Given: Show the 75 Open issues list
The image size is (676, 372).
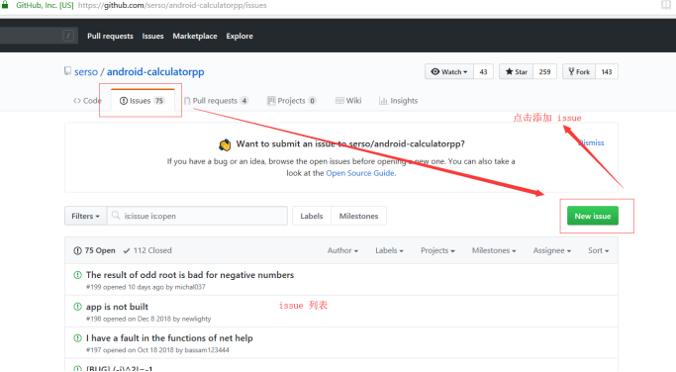Looking at the screenshot, I should tap(94, 250).
